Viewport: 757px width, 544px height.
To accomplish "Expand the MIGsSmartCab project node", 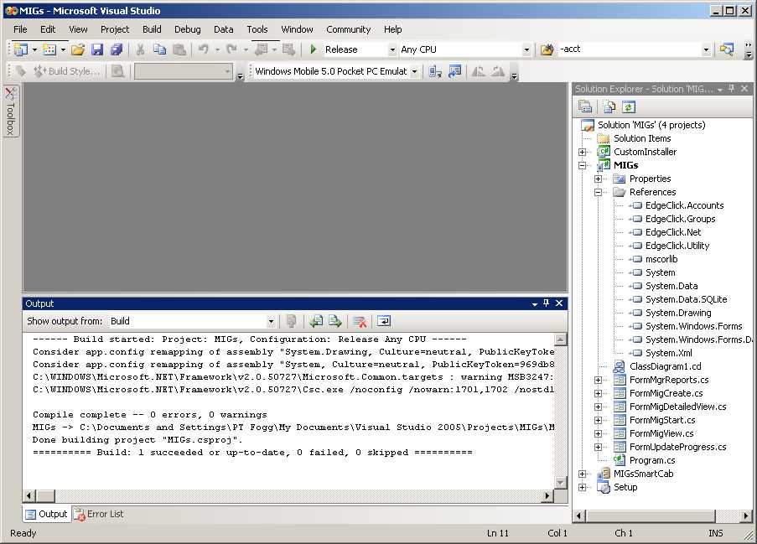I will coord(583,474).
